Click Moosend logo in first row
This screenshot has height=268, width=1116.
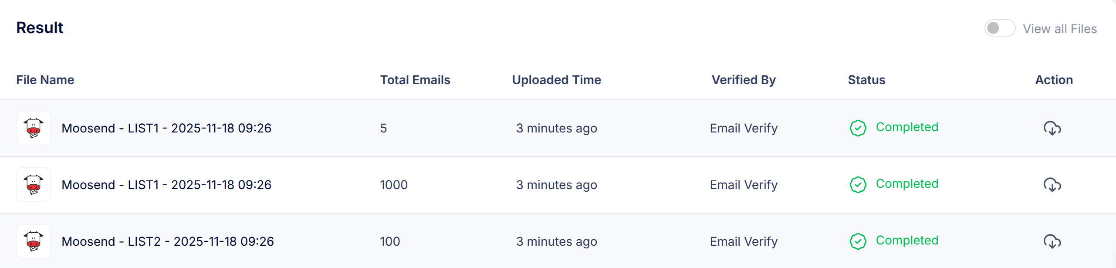pyautogui.click(x=34, y=128)
